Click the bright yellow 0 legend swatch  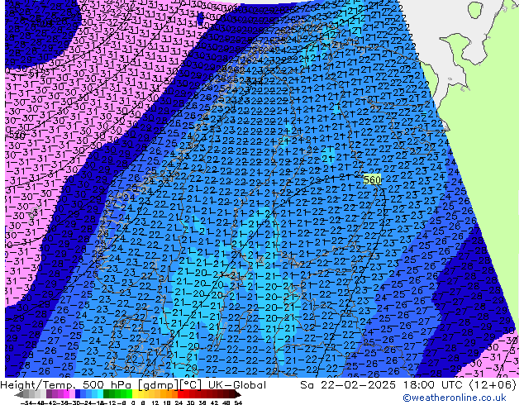(x=135, y=395)
